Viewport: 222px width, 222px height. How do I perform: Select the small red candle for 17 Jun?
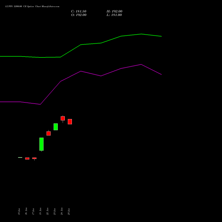(34, 158)
